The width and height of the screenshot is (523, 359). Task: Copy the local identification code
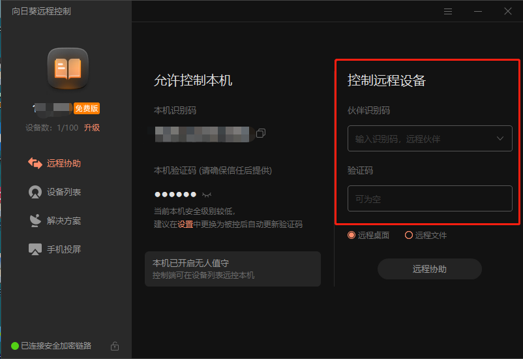[x=261, y=133]
